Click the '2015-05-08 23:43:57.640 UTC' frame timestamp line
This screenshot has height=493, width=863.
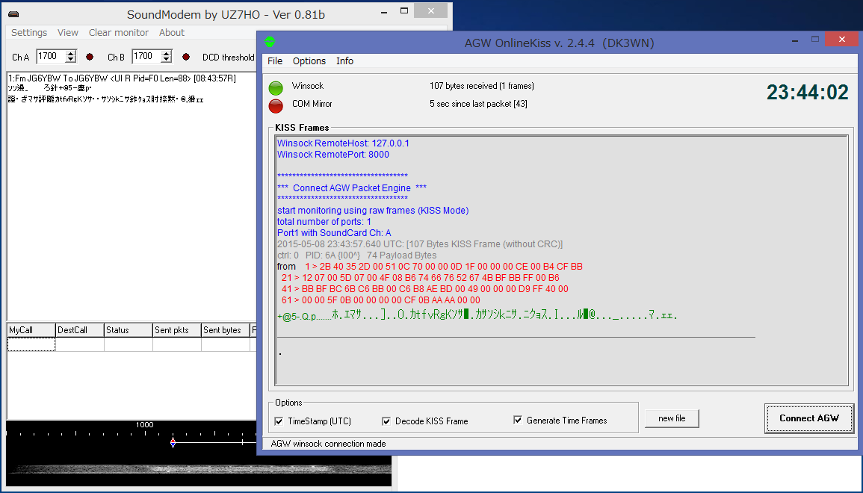click(420, 244)
